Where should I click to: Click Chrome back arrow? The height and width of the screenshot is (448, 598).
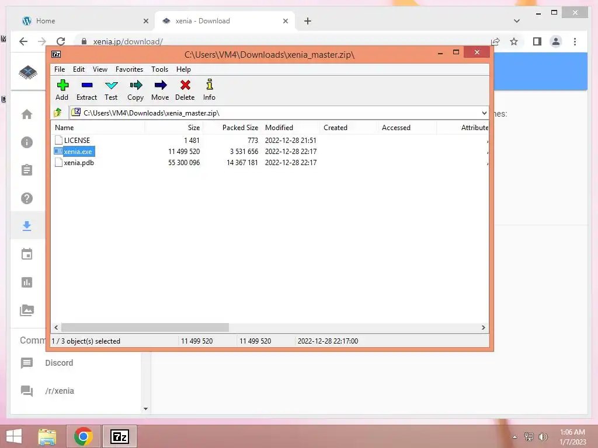[23, 41]
